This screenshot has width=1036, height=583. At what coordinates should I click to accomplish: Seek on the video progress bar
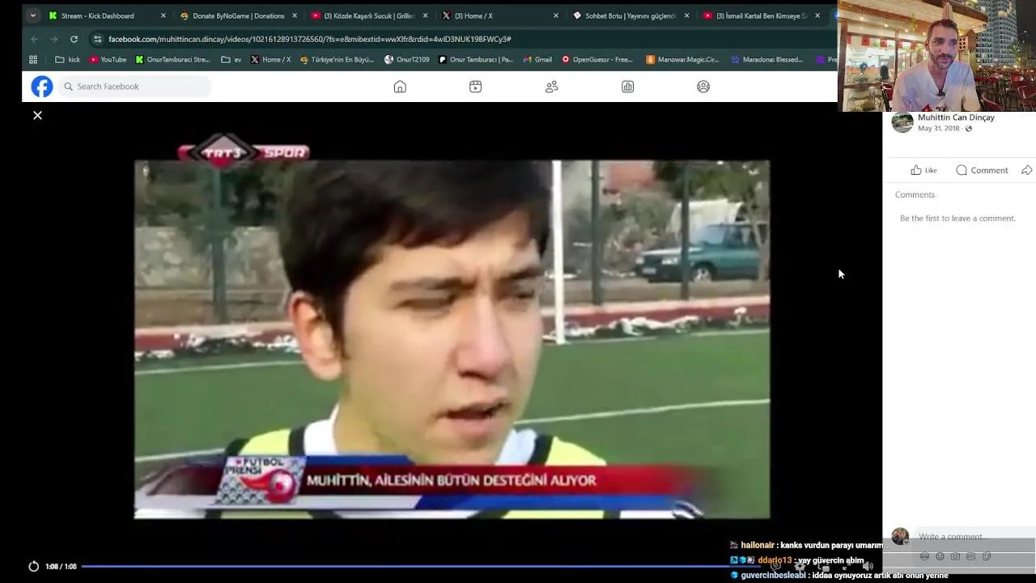click(421, 566)
